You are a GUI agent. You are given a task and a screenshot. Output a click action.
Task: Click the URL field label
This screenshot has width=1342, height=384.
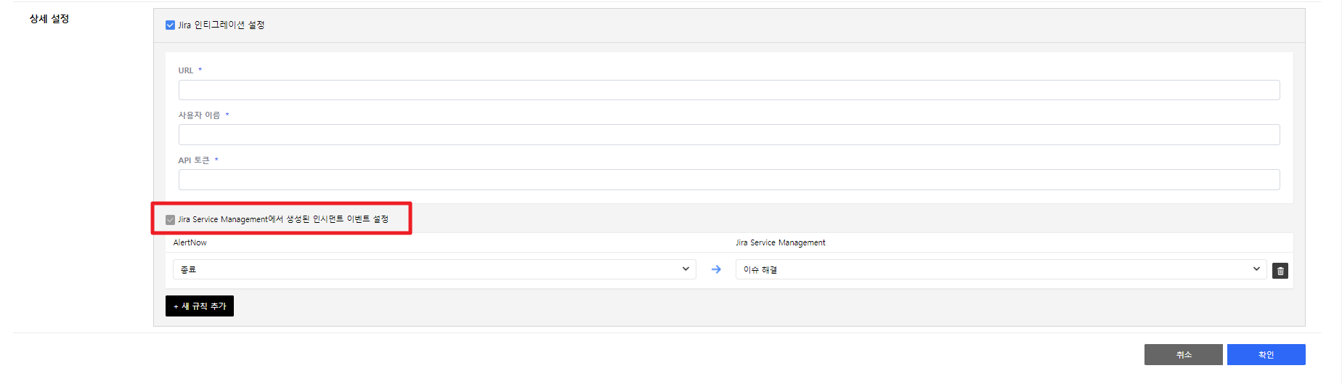click(x=186, y=71)
